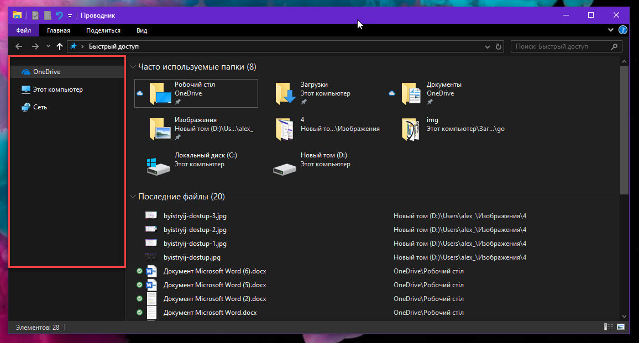
Task: Select Локальный диск (C:) drive
Action: 196,163
